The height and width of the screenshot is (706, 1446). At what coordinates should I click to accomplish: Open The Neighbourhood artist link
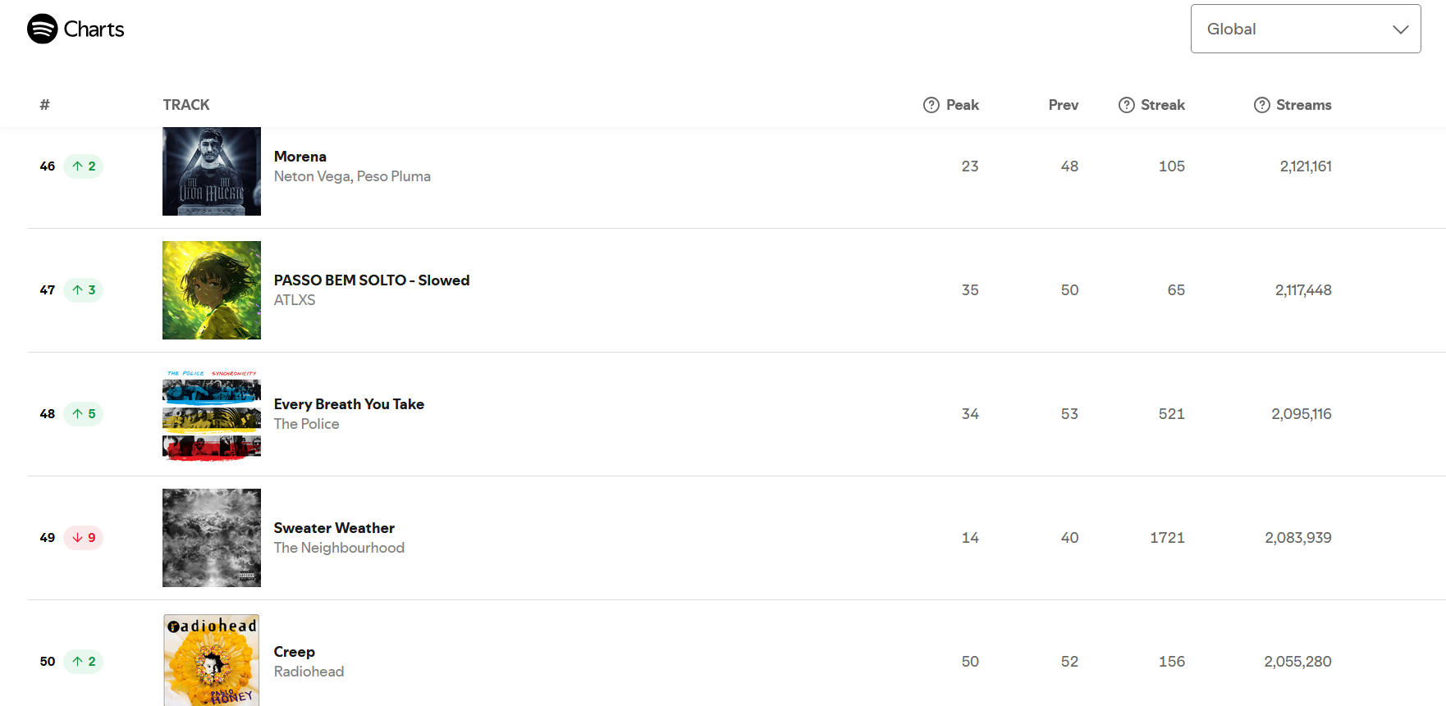pos(339,548)
